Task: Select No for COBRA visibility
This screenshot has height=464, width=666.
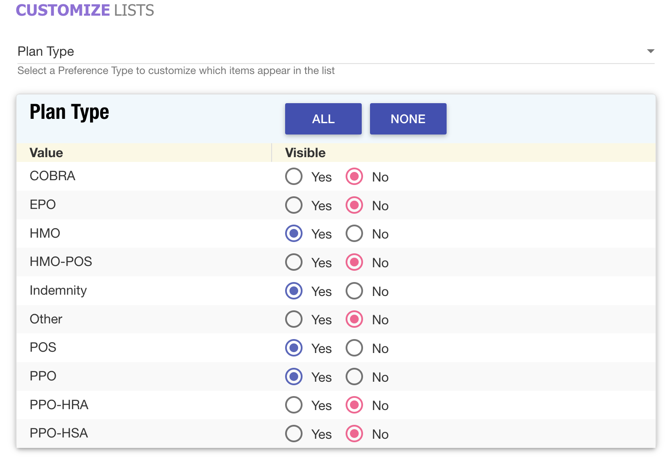Action: click(354, 177)
